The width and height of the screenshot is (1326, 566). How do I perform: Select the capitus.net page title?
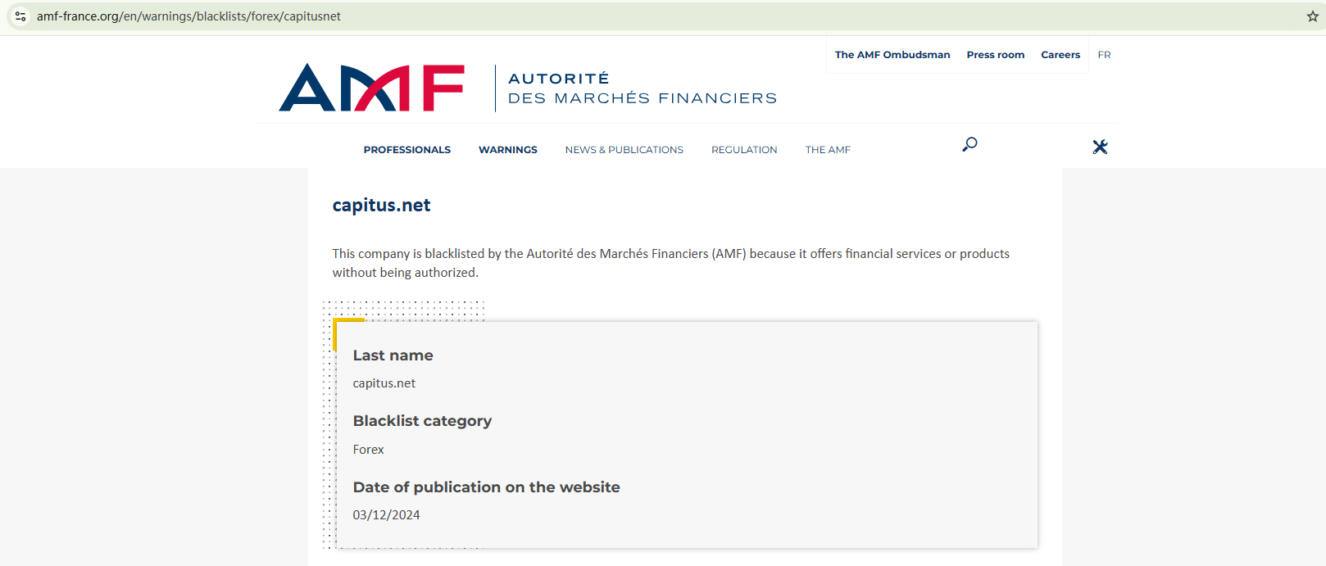click(382, 205)
